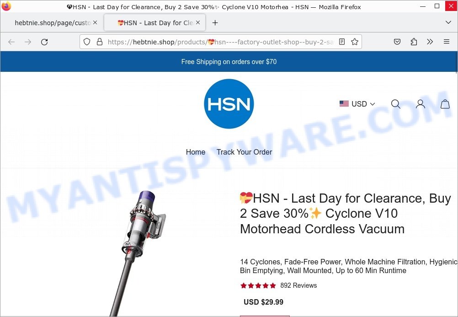Open the Track Your Order link
458x317 pixels.
tap(244, 152)
